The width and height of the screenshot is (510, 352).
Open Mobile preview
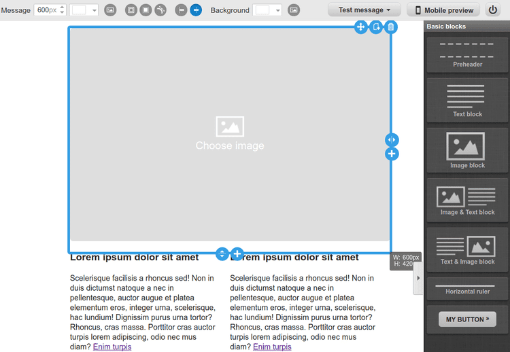[x=443, y=10]
